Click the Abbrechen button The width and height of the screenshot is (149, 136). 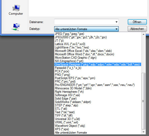coord(137,29)
